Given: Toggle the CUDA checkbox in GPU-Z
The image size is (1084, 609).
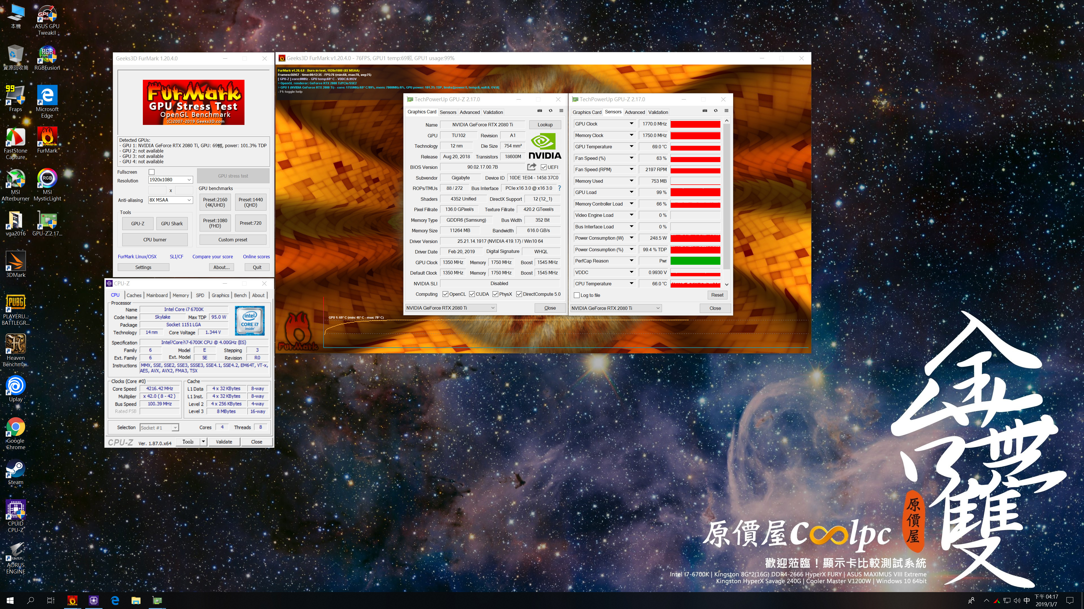Looking at the screenshot, I should [472, 294].
